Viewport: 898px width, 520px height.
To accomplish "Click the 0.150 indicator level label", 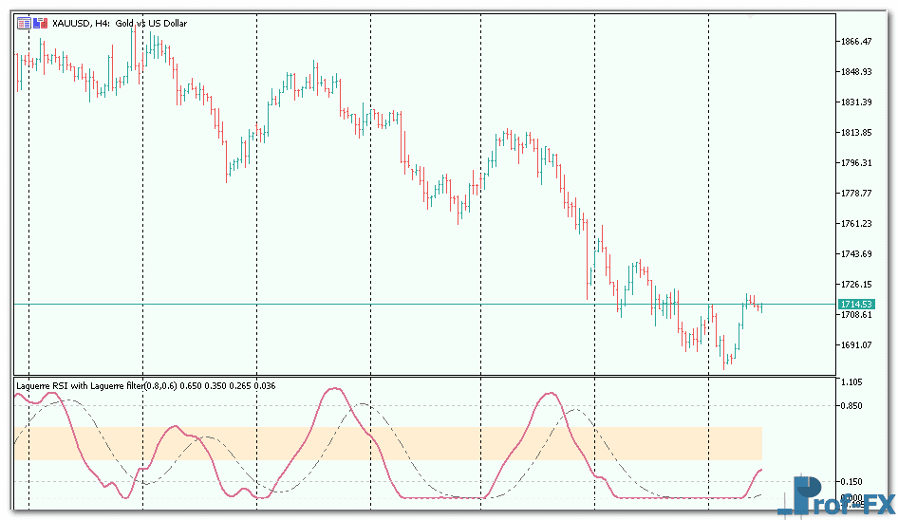I will [853, 481].
